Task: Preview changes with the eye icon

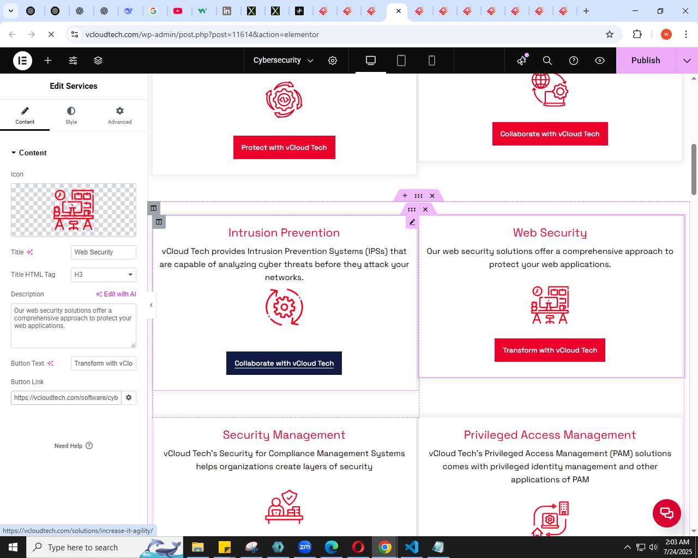Action: [600, 60]
